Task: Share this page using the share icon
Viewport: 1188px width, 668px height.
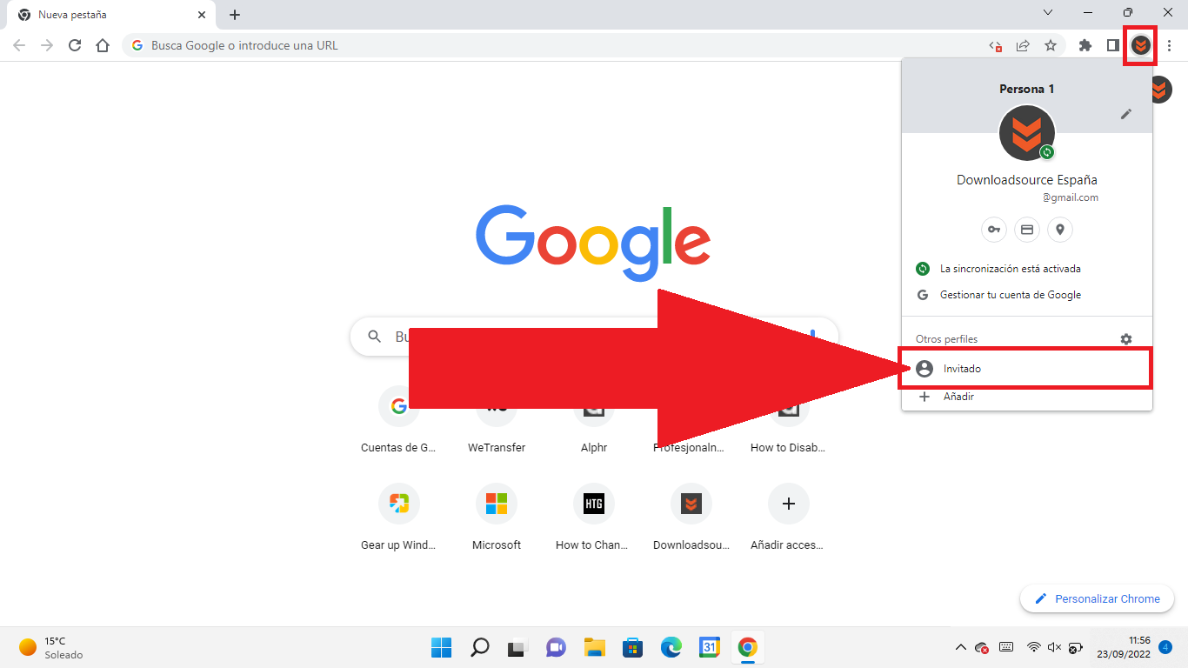Action: click(1023, 45)
